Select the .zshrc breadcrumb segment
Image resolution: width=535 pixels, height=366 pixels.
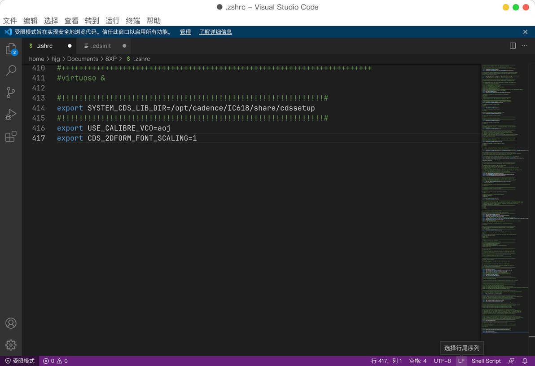[142, 59]
